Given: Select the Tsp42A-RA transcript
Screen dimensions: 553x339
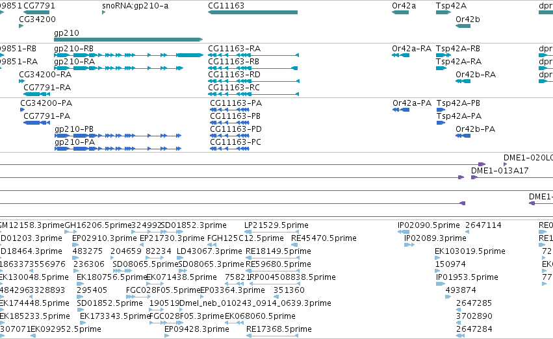Looking at the screenshot, I should pyautogui.click(x=441, y=68).
